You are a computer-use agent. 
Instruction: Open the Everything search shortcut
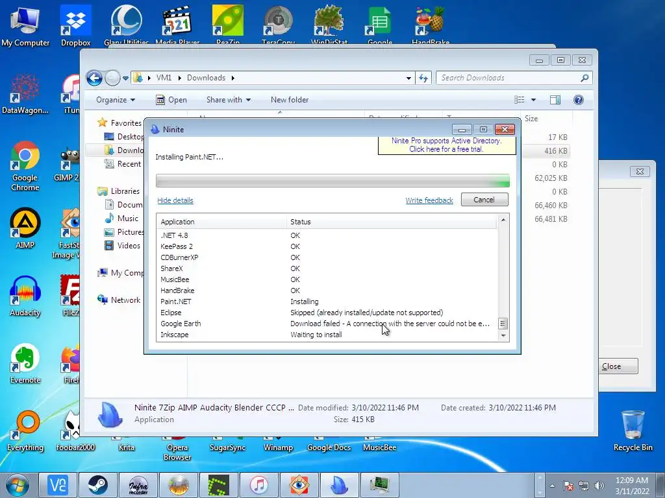pyautogui.click(x=25, y=431)
